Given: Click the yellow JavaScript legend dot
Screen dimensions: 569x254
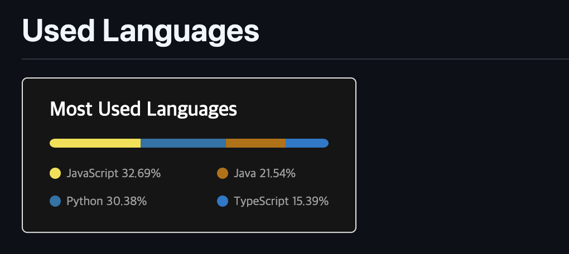Looking at the screenshot, I should [55, 173].
